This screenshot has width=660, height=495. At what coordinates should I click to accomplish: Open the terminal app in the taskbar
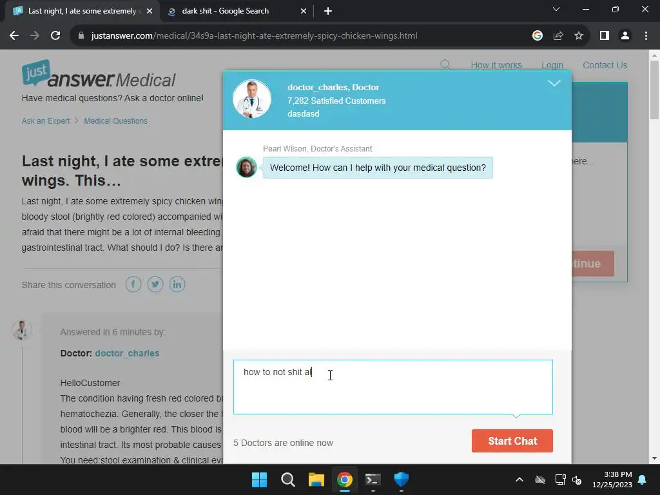[373, 480]
